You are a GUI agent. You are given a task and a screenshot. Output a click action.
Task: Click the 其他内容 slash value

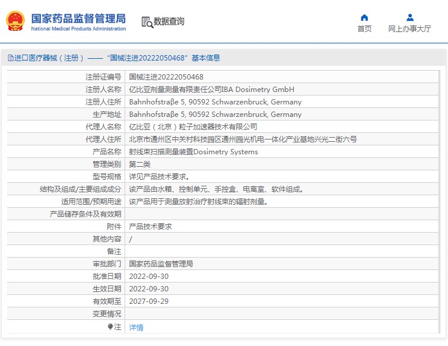[131, 239]
